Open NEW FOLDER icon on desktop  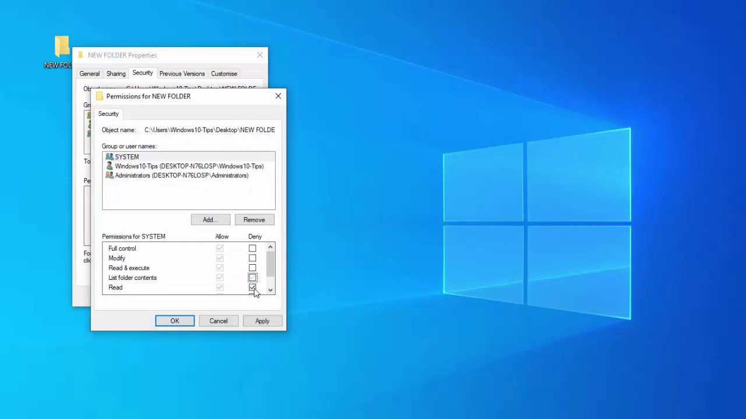pyautogui.click(x=61, y=51)
